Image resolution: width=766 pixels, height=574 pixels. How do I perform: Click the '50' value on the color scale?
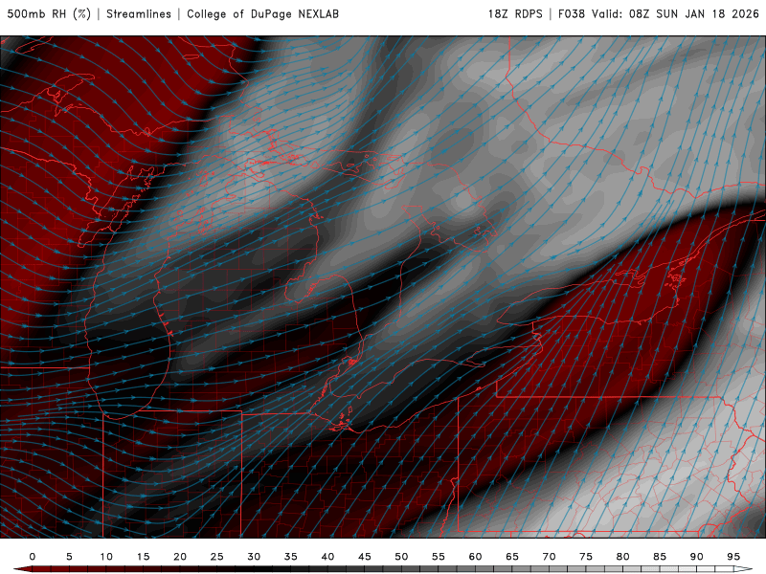click(401, 557)
